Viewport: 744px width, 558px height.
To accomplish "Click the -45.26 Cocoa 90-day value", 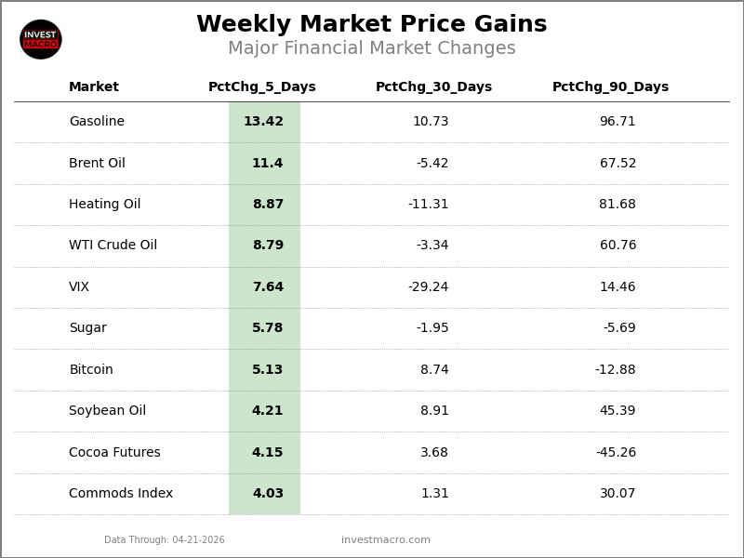I will coord(616,453).
